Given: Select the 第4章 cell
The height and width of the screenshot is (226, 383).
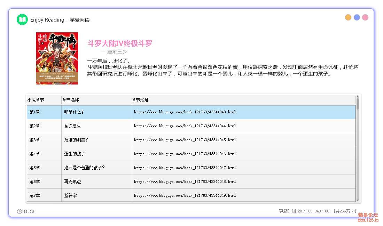Looking at the screenshot, I should (x=44, y=154).
